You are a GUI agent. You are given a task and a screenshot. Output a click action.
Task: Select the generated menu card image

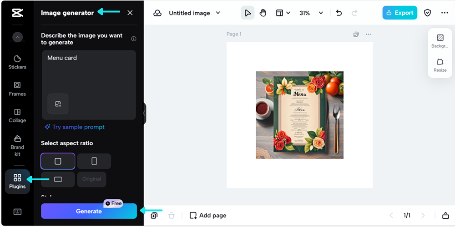pos(299,115)
